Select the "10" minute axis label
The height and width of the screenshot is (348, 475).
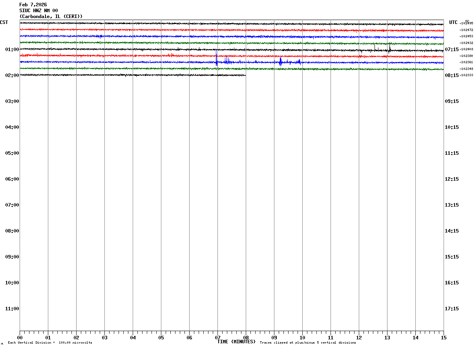point(302,337)
